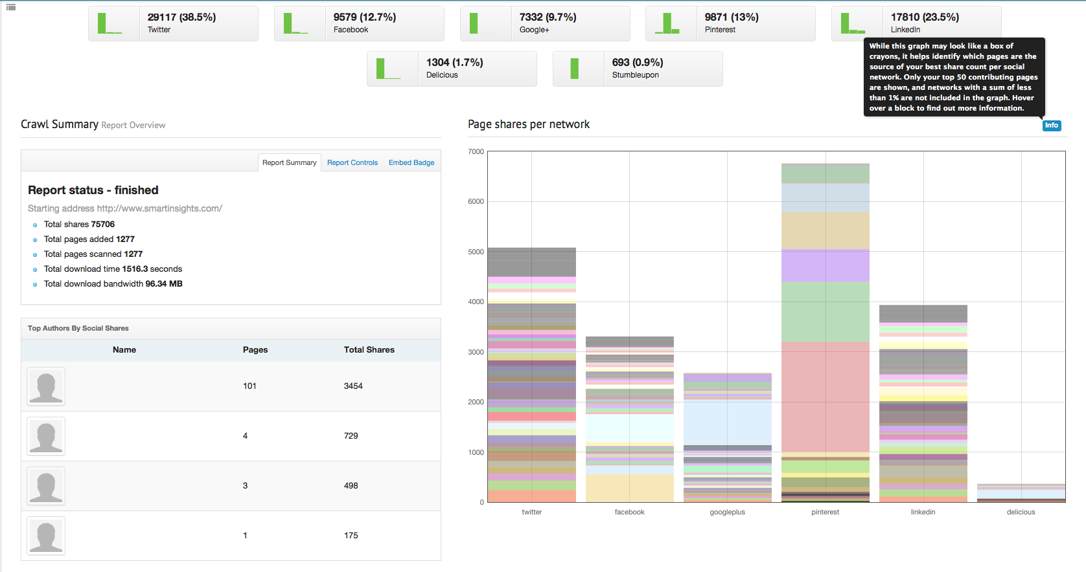
Task: Click the light blue block in googleplus bar
Action: (728, 423)
